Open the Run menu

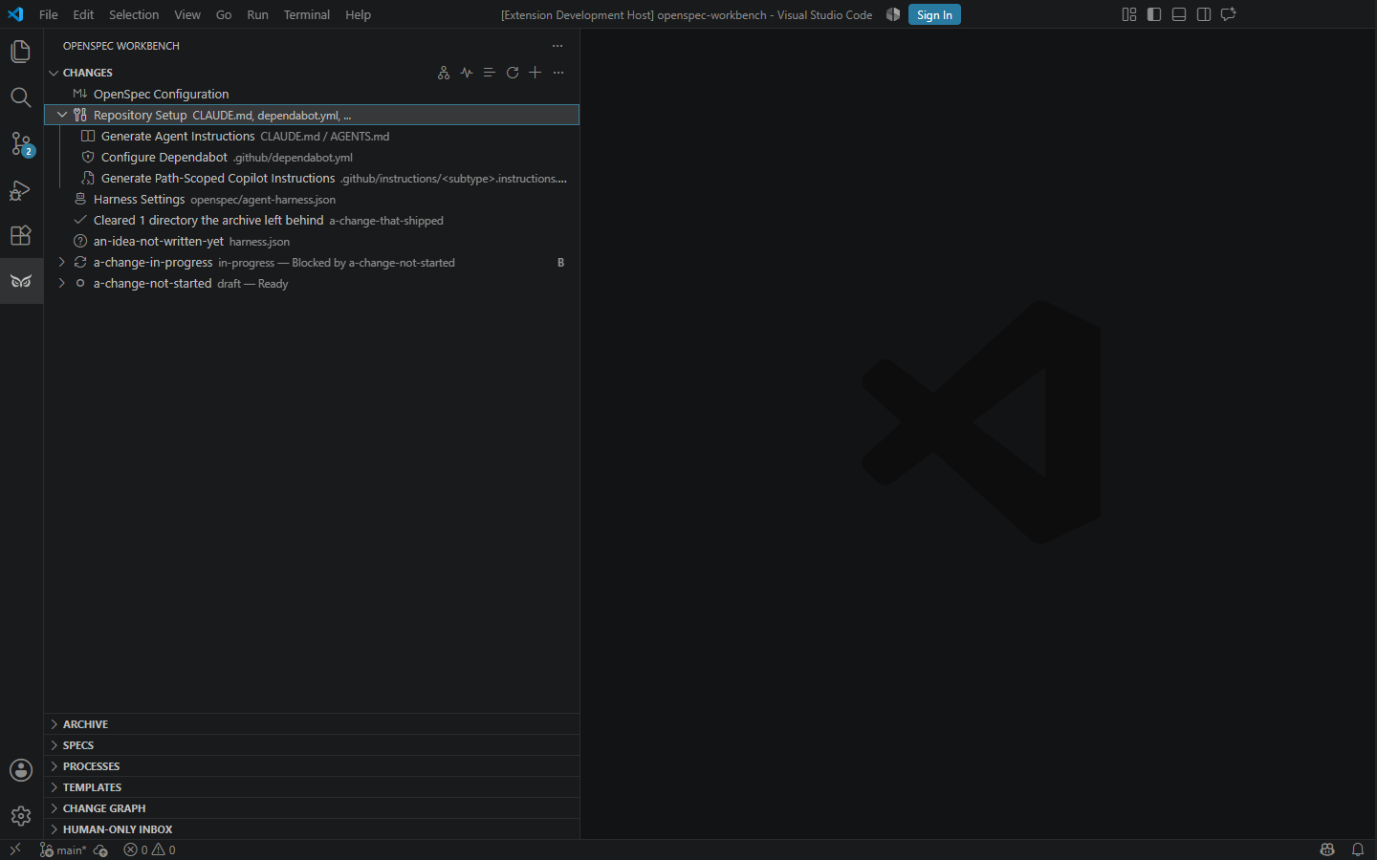click(257, 14)
